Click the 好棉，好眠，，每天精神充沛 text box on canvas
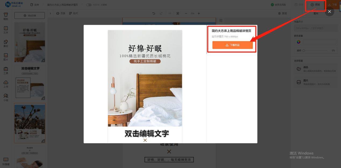Viewport: 341px width, 168px height. coord(169,160)
